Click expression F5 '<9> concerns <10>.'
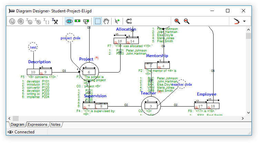The image size is (259, 143). click(x=39, y=77)
